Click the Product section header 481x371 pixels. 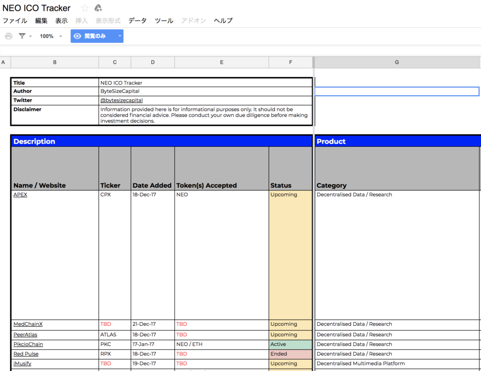tap(398, 141)
